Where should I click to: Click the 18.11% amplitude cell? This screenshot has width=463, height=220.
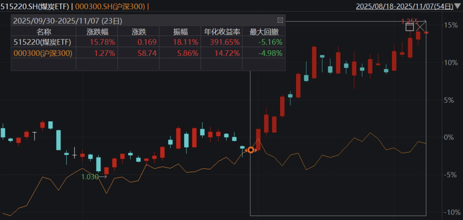[x=186, y=42]
